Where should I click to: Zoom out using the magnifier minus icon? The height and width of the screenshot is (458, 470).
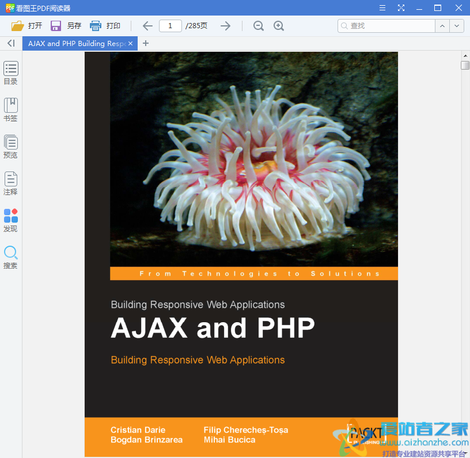tap(258, 25)
